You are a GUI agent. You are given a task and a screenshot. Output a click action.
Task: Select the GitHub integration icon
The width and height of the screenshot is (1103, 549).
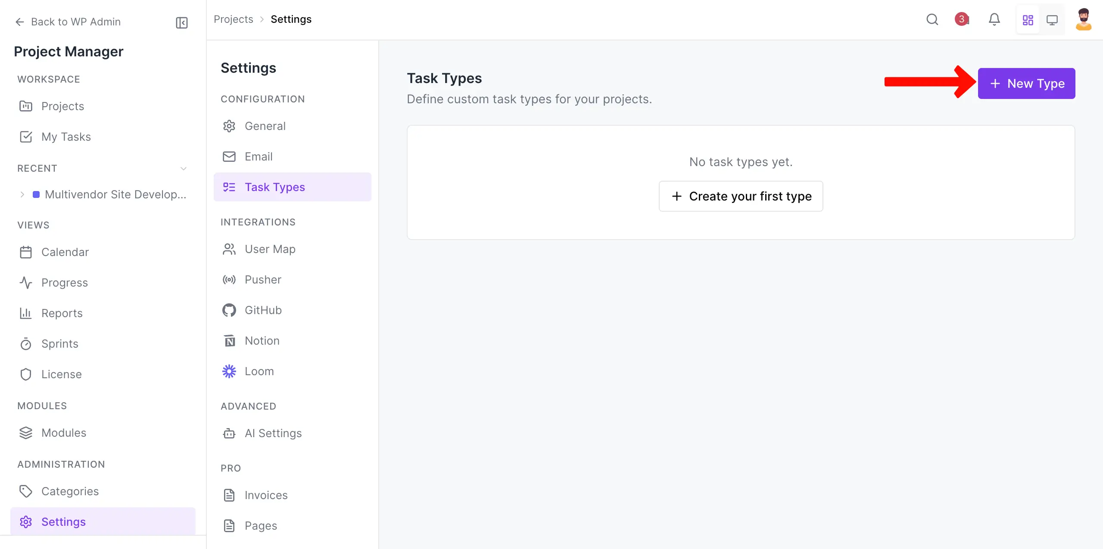tap(229, 310)
